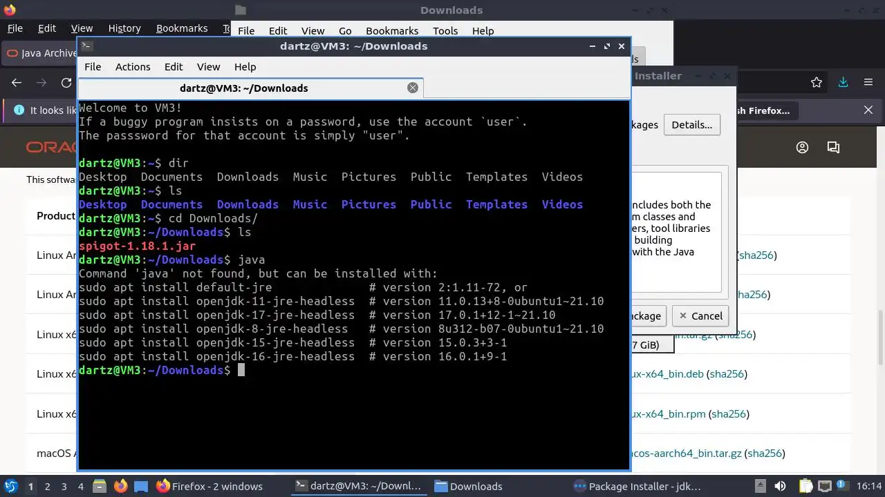Screen dimensions: 885x497
Task: Click spigot-1.18.1.jar text in terminal
Action: 137,246
